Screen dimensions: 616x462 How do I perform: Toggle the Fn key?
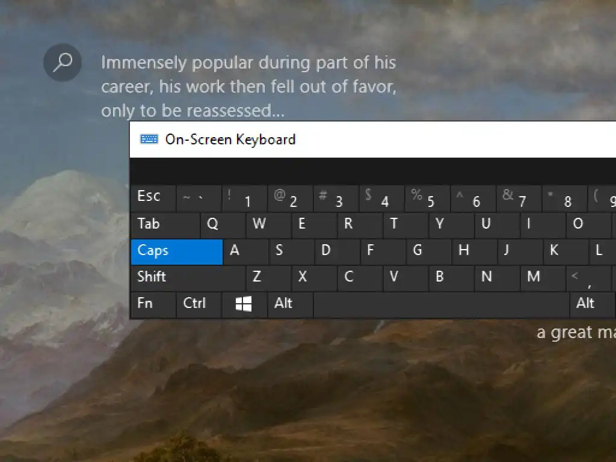[x=153, y=304]
